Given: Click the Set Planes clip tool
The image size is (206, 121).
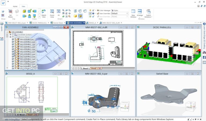Looking at the screenshot, I should 10,13.
